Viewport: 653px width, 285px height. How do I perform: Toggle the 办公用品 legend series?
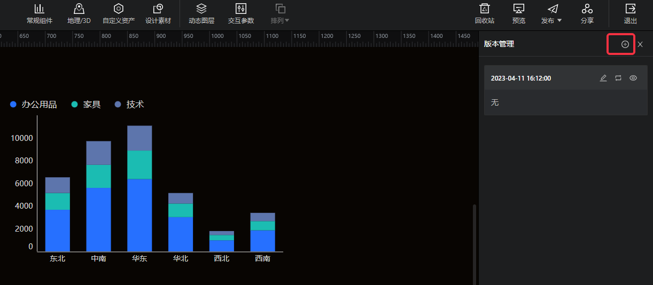click(x=33, y=105)
